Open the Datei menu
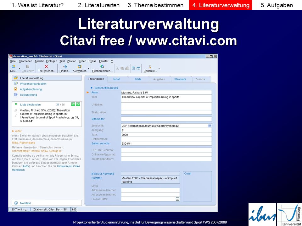302x226 pixels. 13,61
